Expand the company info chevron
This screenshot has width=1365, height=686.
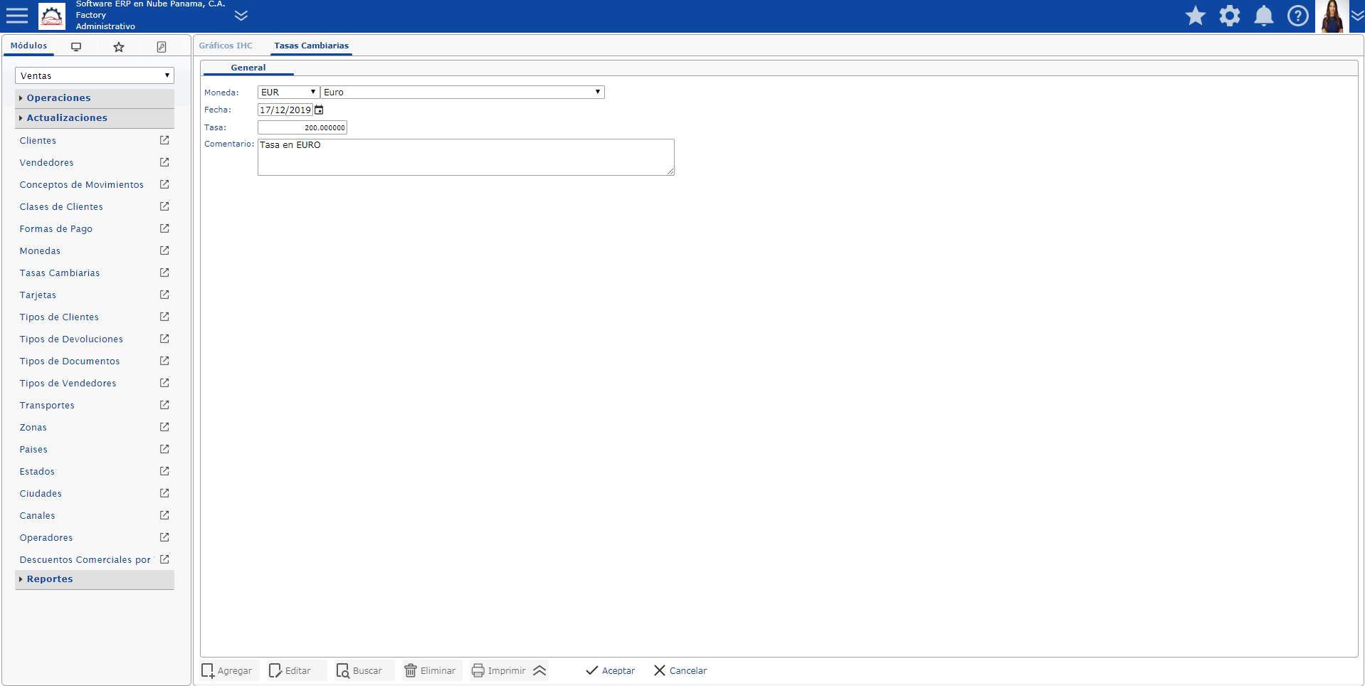pos(241,16)
